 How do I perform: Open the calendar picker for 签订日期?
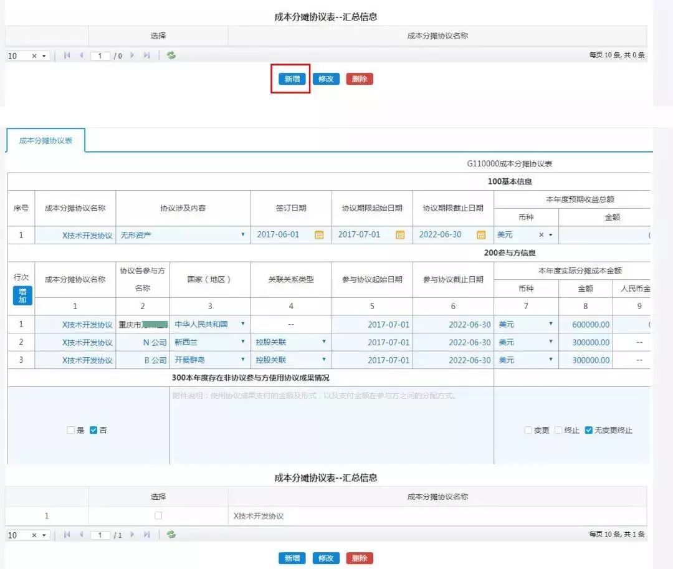coord(320,234)
